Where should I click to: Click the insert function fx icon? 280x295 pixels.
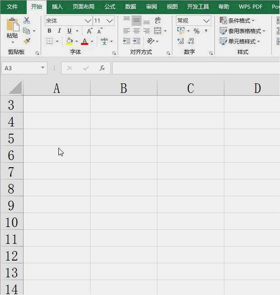[102, 68]
